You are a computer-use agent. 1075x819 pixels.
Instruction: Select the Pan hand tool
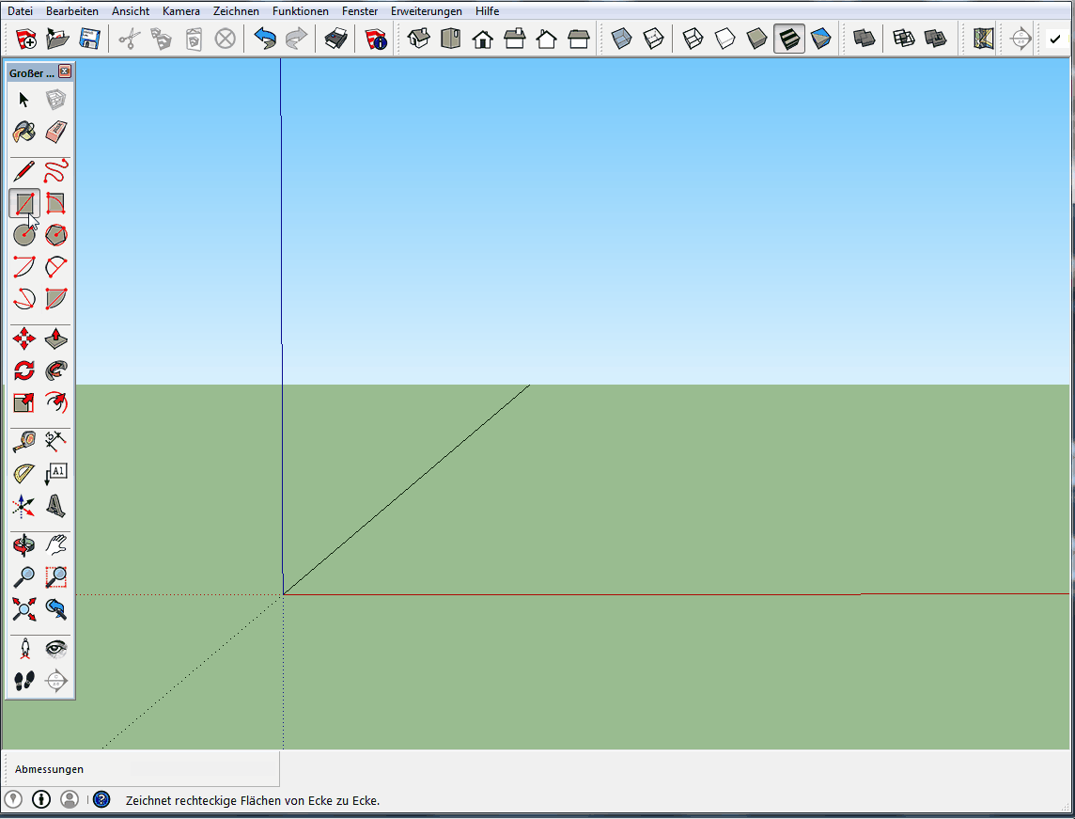click(x=56, y=544)
